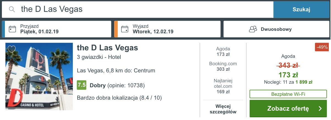Click the hotel name the D Las Vegas
This screenshot has width=331, height=120.
click(107, 48)
